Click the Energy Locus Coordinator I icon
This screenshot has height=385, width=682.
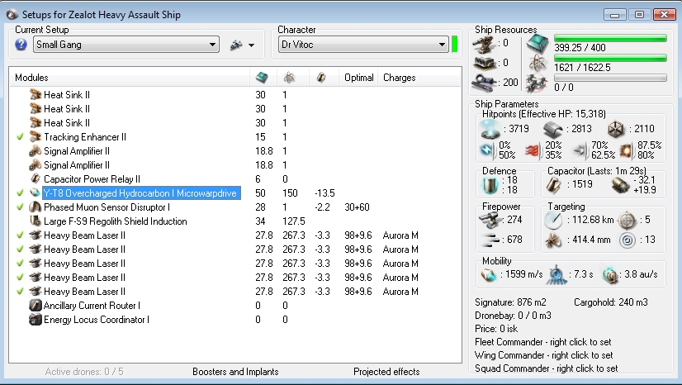pyautogui.click(x=36, y=319)
